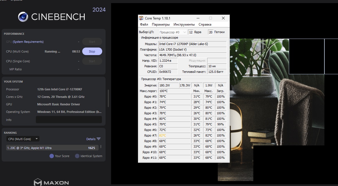Click the Core Temp title bar icon
This screenshot has width=338, height=186.
(x=141, y=18)
